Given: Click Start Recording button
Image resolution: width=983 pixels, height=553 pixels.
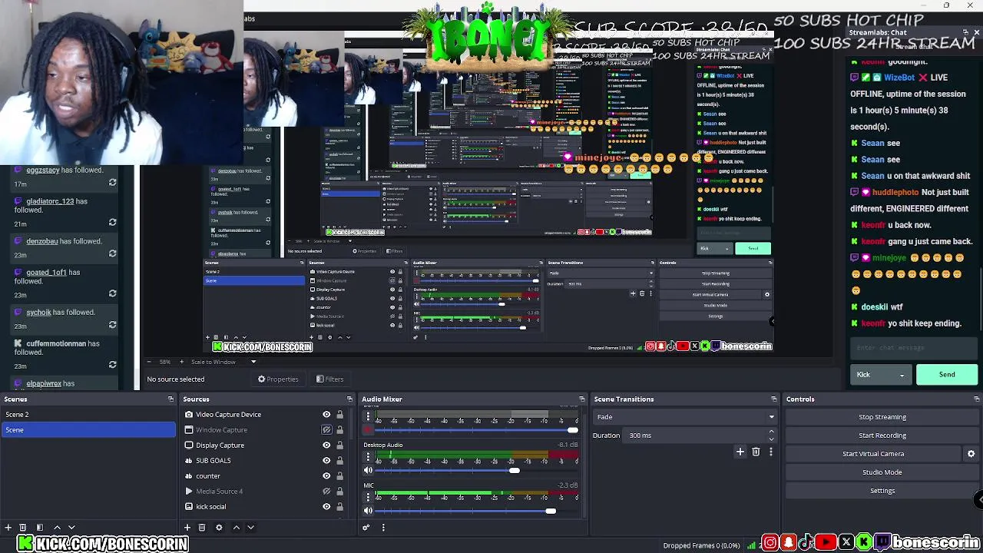Looking at the screenshot, I should (882, 435).
